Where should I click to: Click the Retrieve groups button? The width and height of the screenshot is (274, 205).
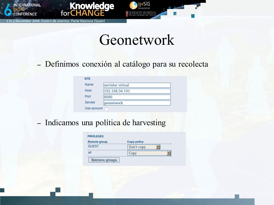[x=104, y=160]
